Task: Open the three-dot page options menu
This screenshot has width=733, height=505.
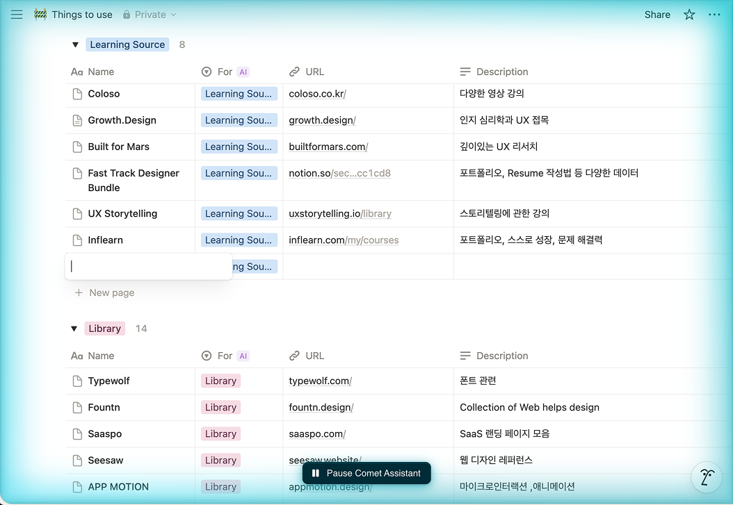Action: coord(714,15)
